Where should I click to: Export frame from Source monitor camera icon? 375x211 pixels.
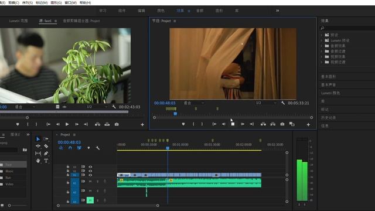(117, 124)
